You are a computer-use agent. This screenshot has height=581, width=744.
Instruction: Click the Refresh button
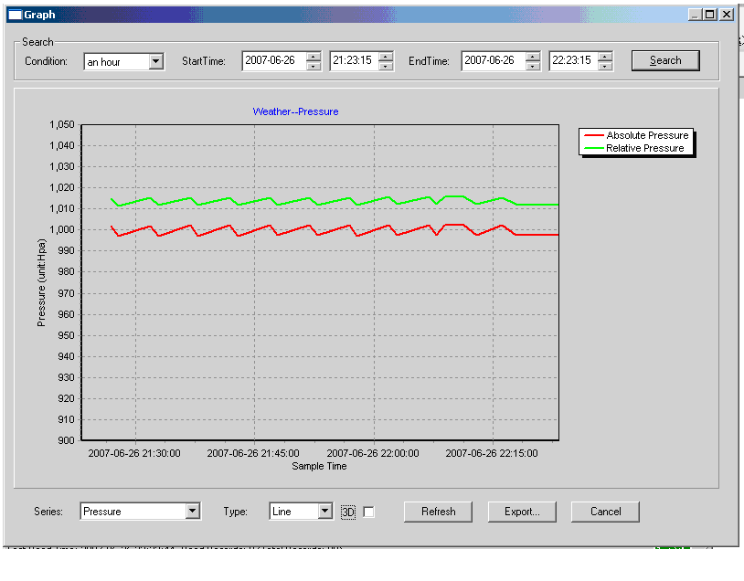tap(438, 512)
